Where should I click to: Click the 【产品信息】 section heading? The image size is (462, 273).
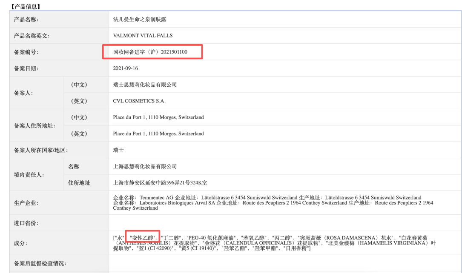click(25, 6)
